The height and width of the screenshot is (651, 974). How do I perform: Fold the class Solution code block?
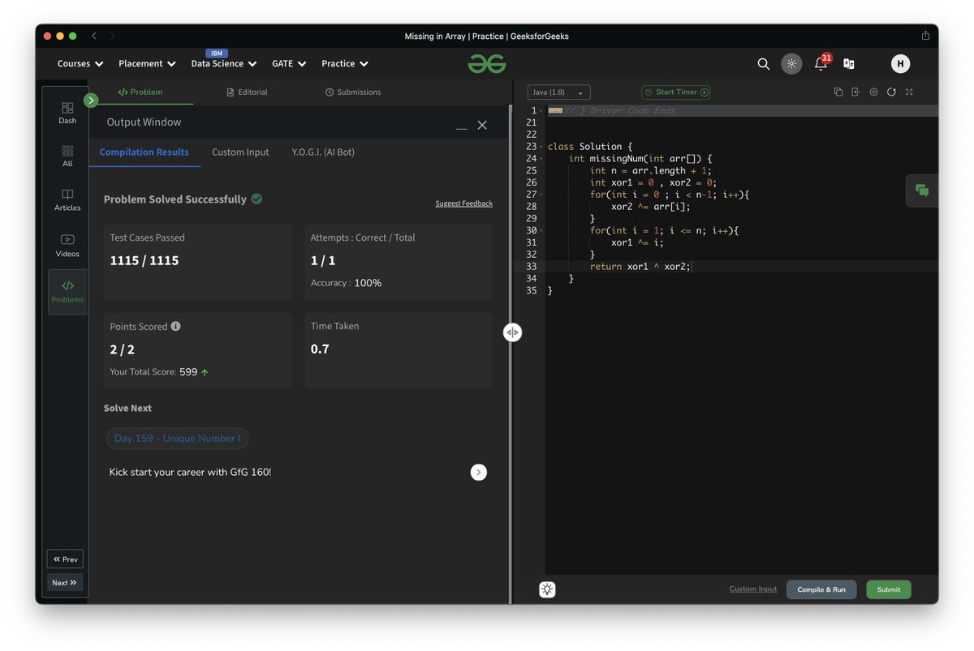point(541,147)
